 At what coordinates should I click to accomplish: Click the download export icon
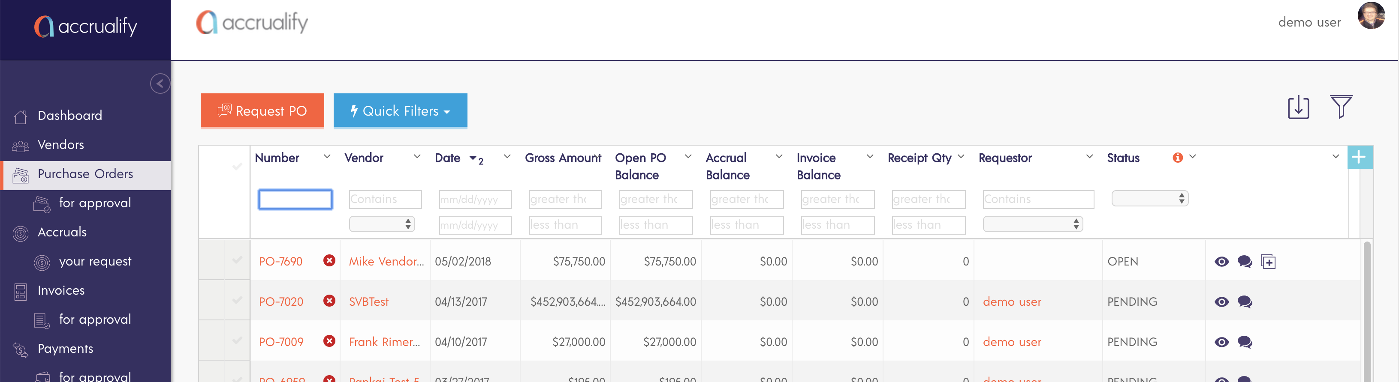coord(1298,107)
